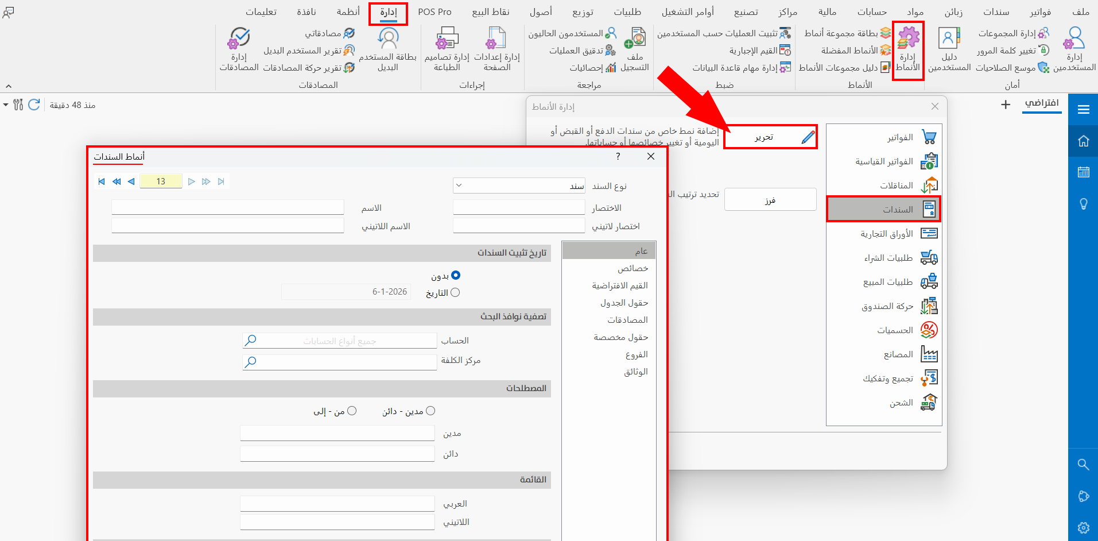This screenshot has height=541, width=1098.
Task: Open the فواتير menu tab
Action: [1040, 12]
